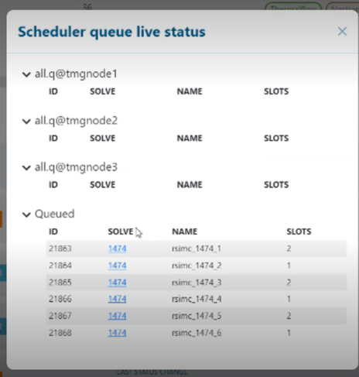Collapse the all.q@tmgnode2 section

click(26, 122)
